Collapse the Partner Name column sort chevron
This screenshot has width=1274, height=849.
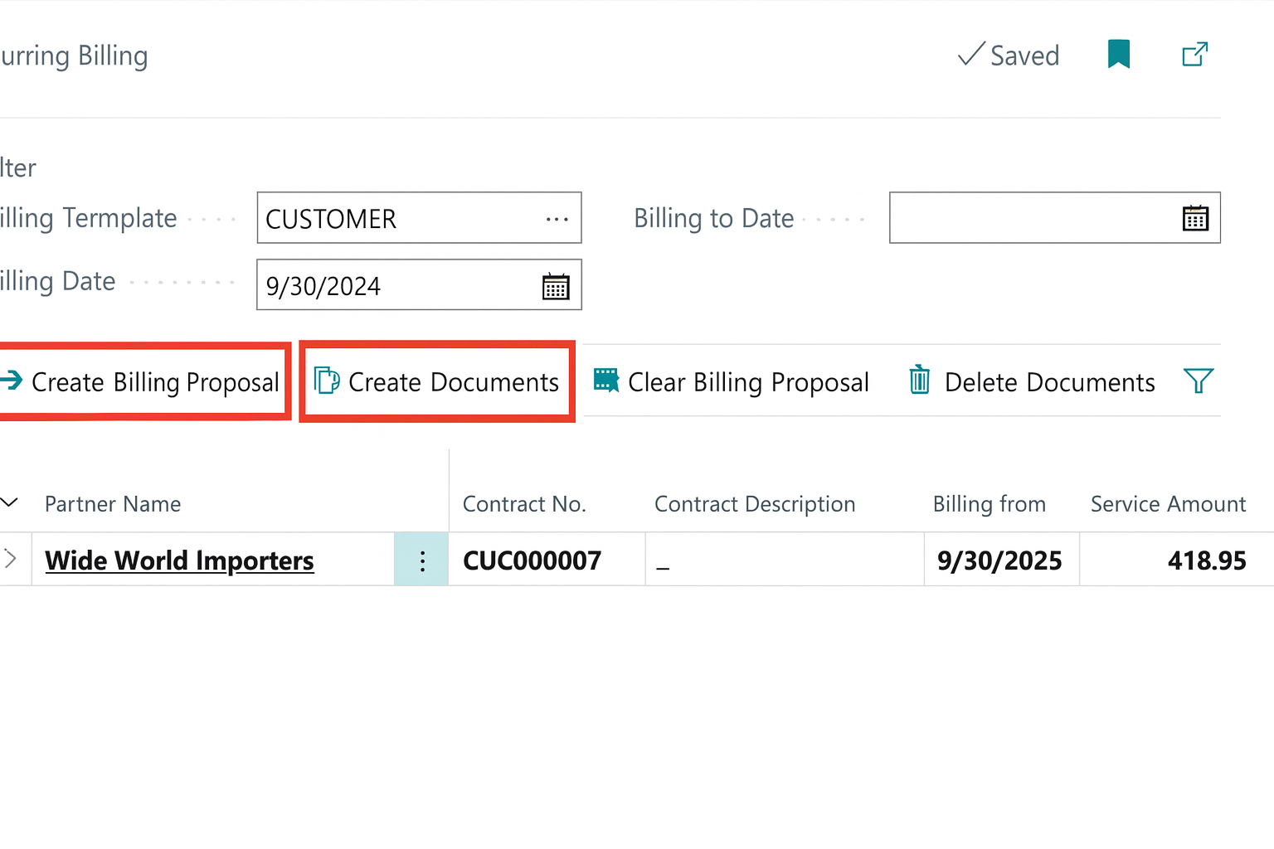[10, 502]
